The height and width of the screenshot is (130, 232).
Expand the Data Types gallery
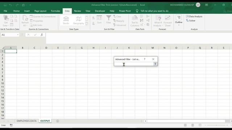tap(87, 24)
